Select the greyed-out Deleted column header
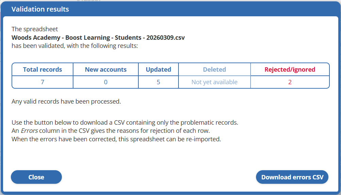The height and width of the screenshot is (195, 341). (215, 70)
